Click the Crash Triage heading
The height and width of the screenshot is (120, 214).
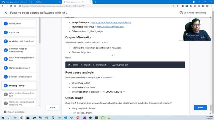pos(74,98)
